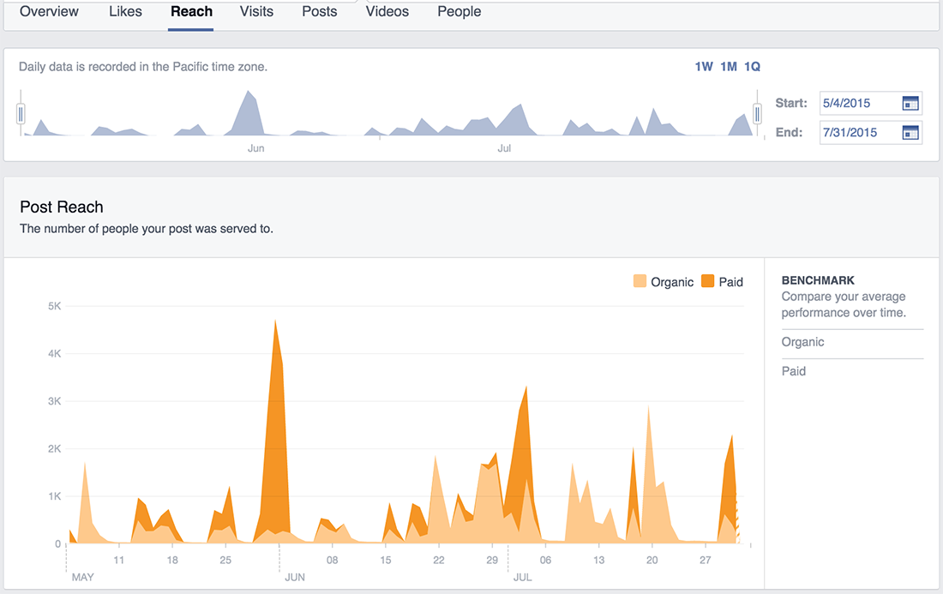Click the JUL month label on chart axis

click(x=523, y=577)
